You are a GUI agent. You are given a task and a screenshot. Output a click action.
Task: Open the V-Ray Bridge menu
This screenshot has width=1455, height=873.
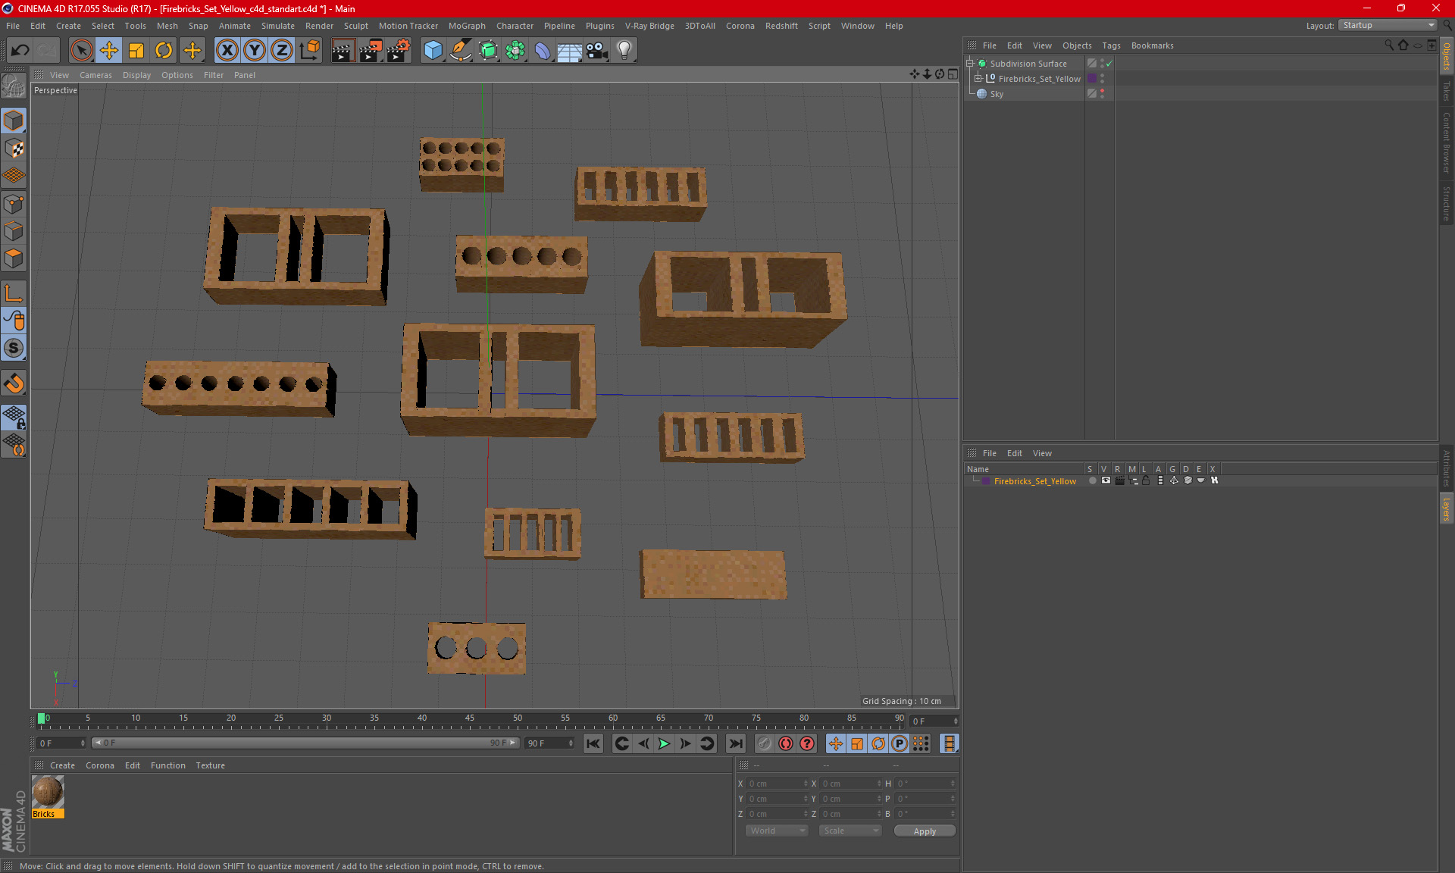coord(649,26)
